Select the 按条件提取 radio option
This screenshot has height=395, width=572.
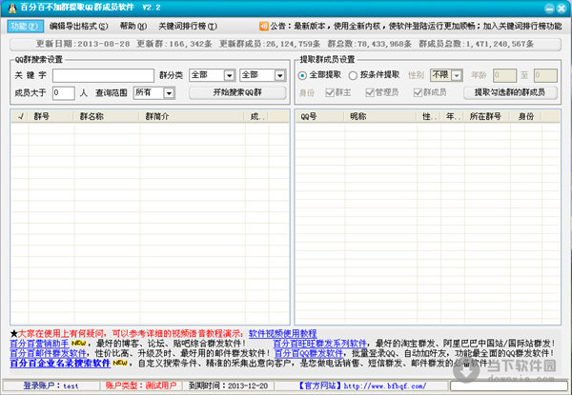(x=354, y=75)
